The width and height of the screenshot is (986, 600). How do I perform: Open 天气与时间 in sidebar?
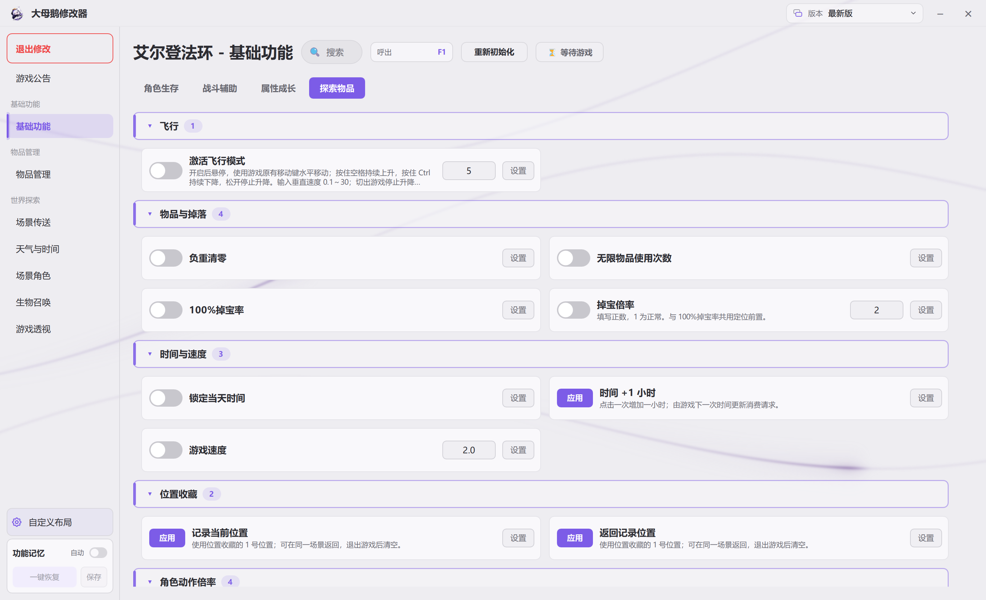tap(60, 249)
